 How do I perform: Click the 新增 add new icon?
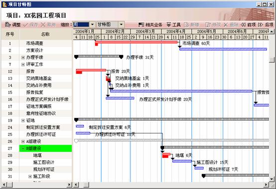186,25
